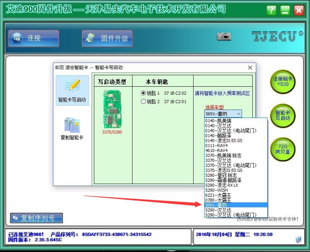Collapse the 选择车型 combo box showing 5691--塞纳
310x252 pixels.
(x=223, y=114)
